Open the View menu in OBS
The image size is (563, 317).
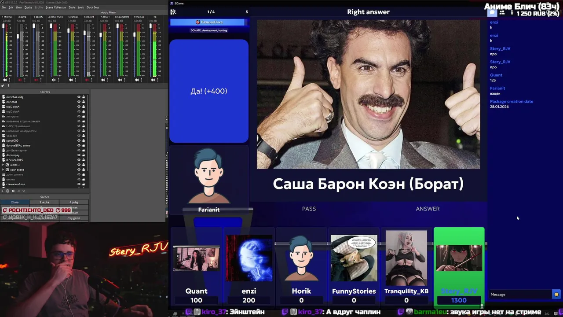coord(19,7)
